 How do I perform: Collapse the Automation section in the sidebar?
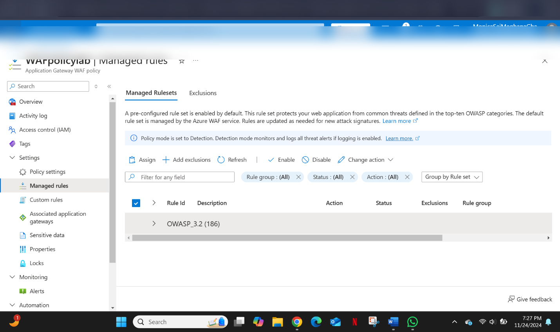(12, 305)
